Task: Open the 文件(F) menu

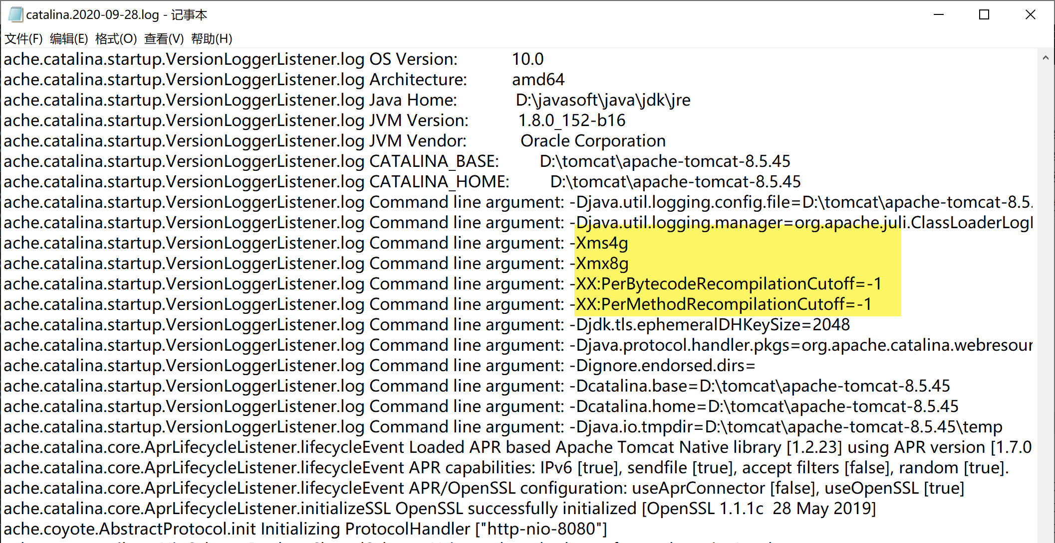Action: 23,39
